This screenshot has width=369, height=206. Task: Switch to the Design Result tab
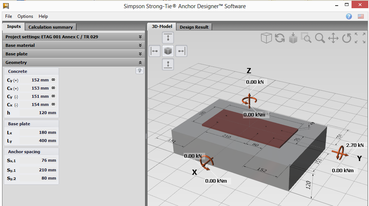(x=194, y=27)
